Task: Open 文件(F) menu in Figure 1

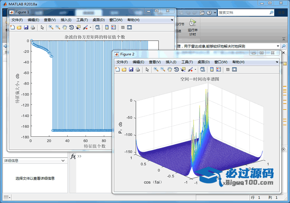Action: coord(17,20)
